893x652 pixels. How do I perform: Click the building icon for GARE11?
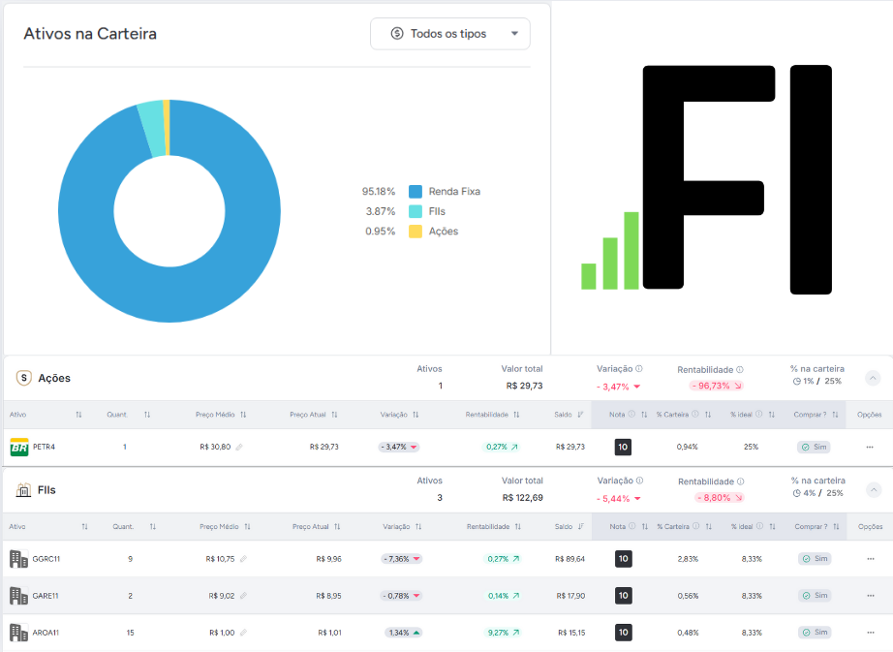coord(18,596)
